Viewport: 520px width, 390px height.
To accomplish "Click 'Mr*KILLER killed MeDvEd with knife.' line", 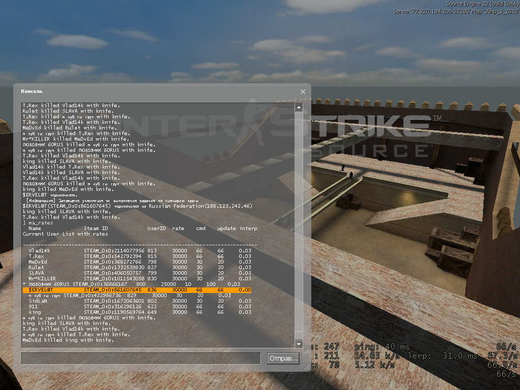I will click(76, 139).
